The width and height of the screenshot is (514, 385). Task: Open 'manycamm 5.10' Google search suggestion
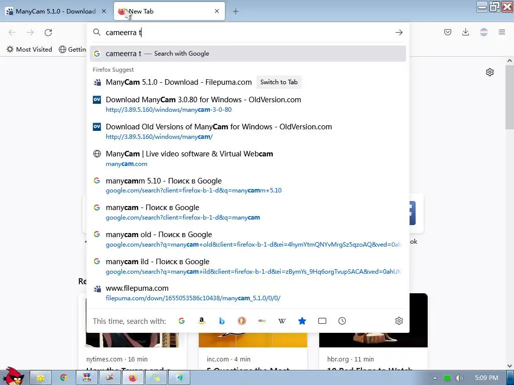[248, 185]
